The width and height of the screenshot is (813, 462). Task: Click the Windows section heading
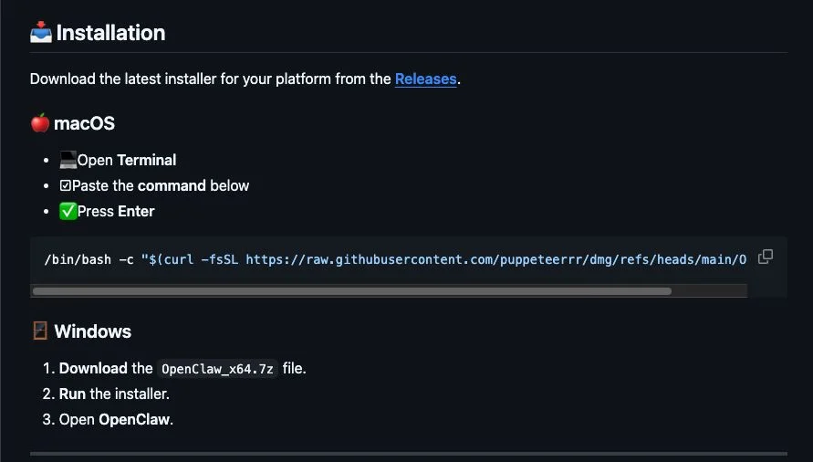point(92,331)
